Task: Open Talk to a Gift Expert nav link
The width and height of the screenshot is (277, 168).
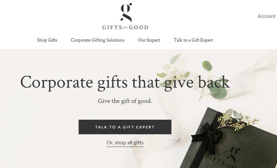Action: click(x=193, y=40)
